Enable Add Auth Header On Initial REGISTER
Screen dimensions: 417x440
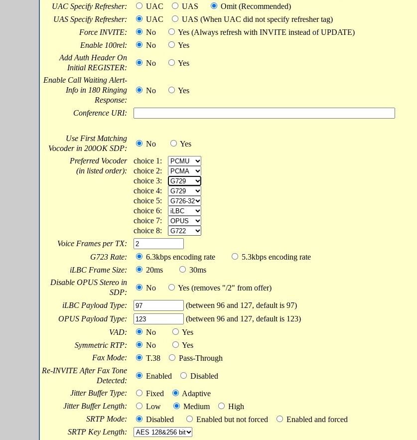click(171, 63)
